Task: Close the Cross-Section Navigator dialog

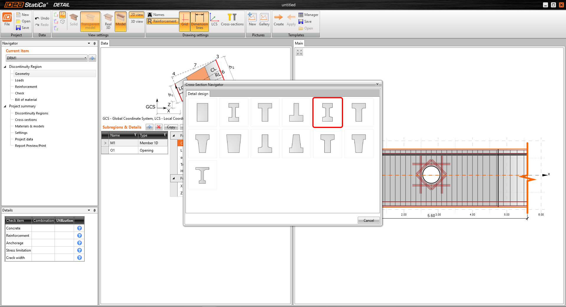Action: (377, 84)
